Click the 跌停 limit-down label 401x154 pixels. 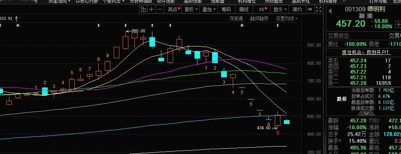[x=342, y=99]
